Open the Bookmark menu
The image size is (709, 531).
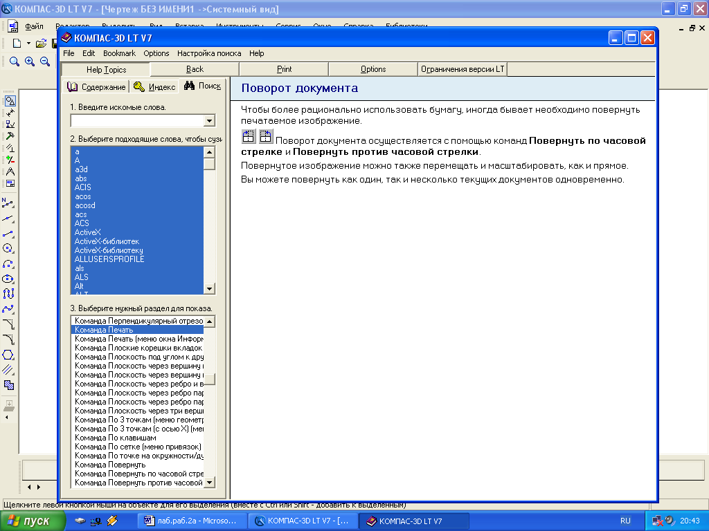click(119, 53)
